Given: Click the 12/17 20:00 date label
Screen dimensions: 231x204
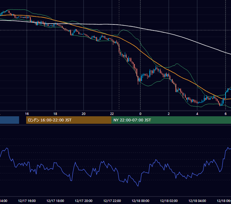Looking at the screenshot, I should (x=84, y=201).
